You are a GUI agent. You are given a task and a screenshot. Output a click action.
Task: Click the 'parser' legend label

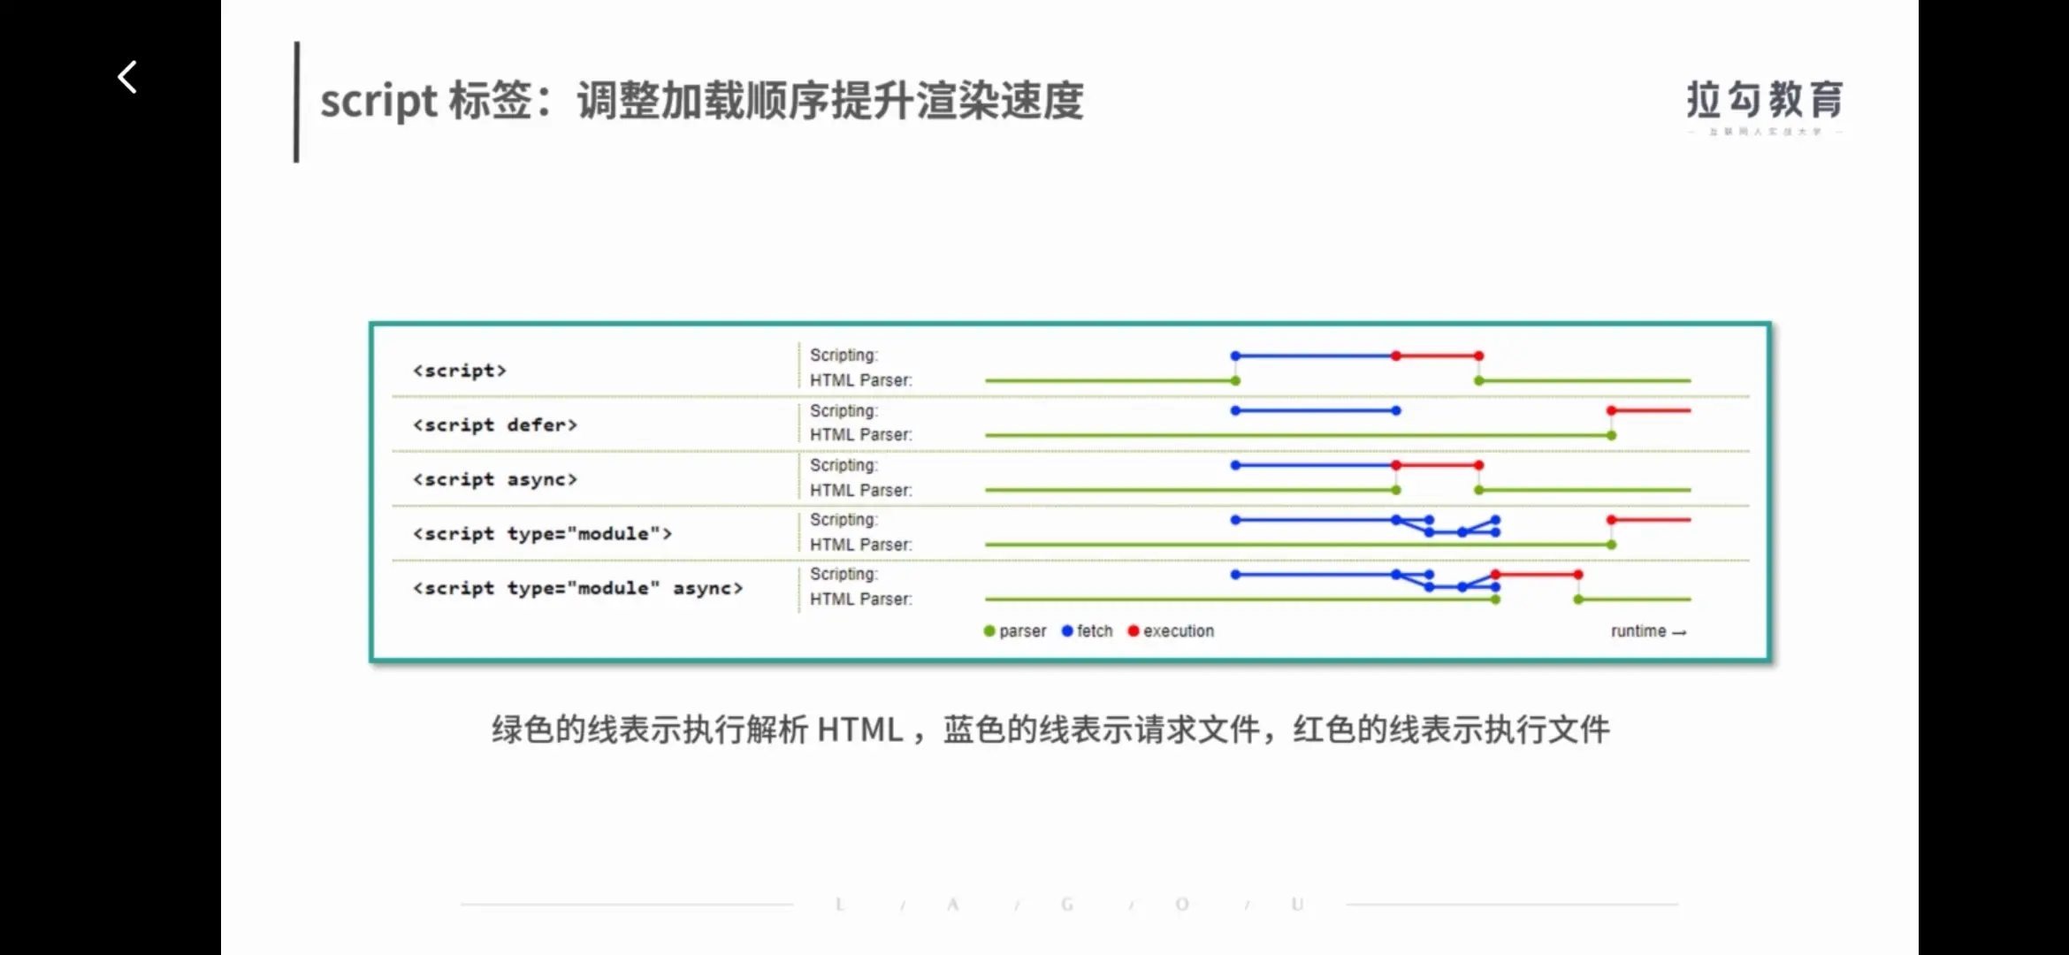(1022, 631)
